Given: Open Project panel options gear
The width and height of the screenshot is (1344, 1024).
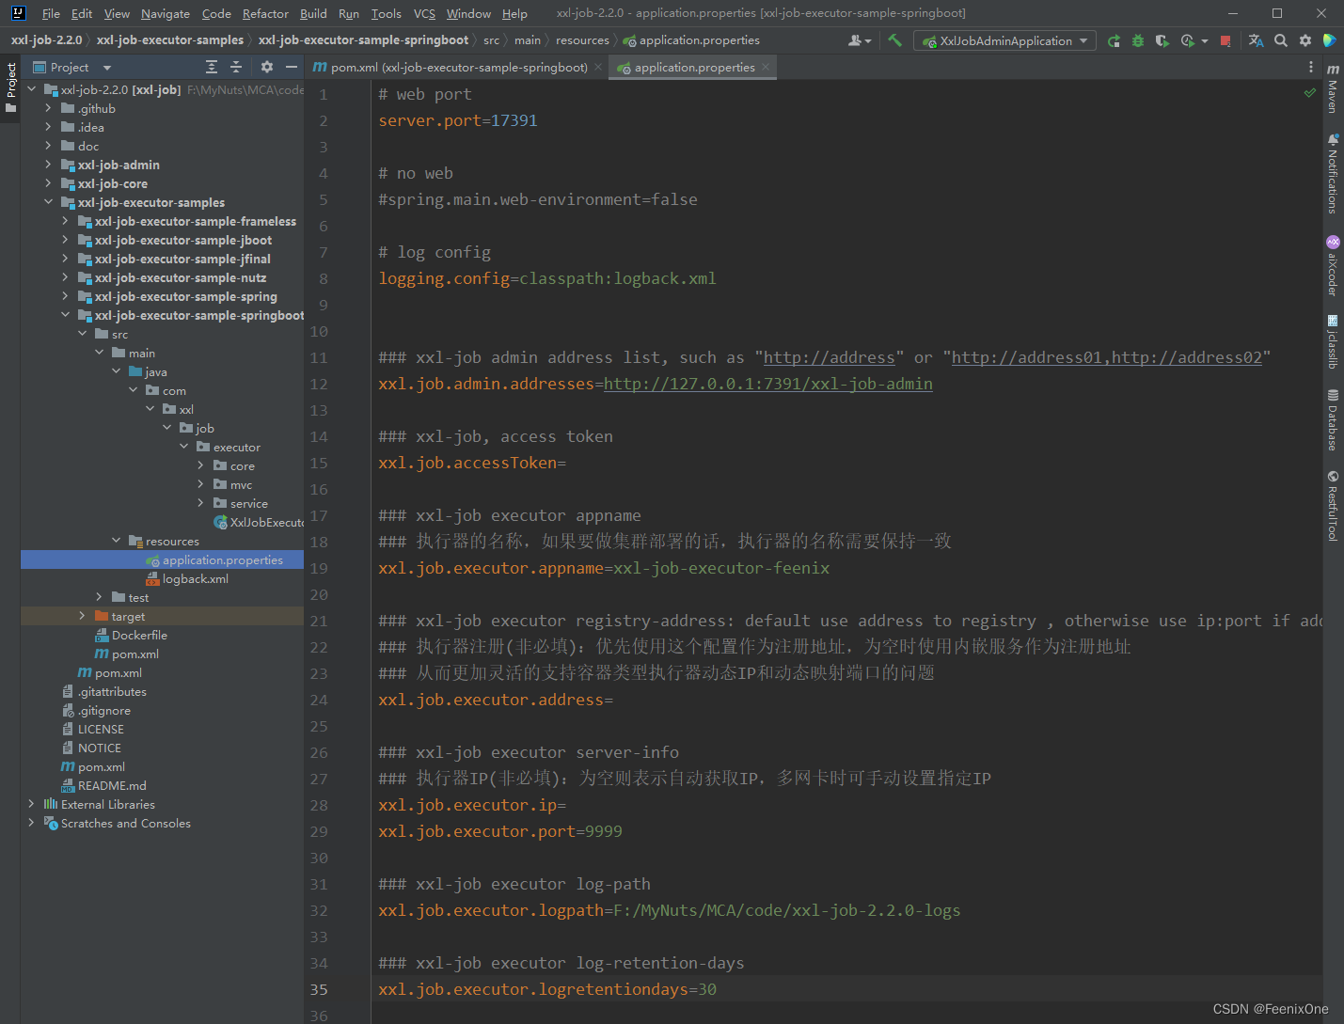Looking at the screenshot, I should (267, 67).
